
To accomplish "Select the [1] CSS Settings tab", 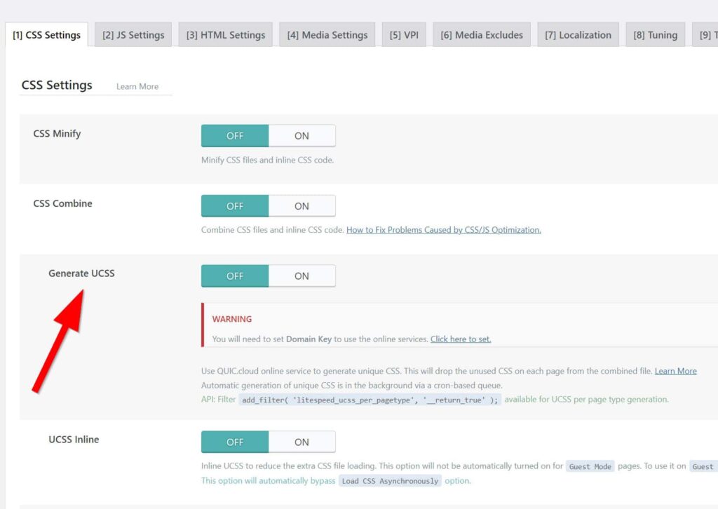I will (x=46, y=35).
